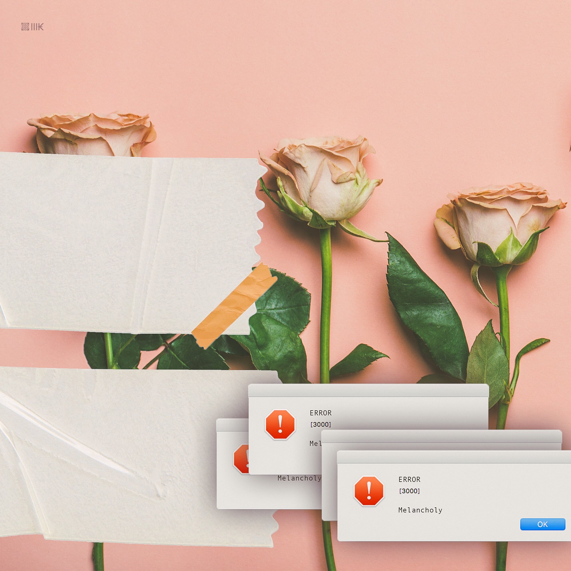The image size is (571, 571).
Task: Click the blue OK button
Action: point(543,524)
